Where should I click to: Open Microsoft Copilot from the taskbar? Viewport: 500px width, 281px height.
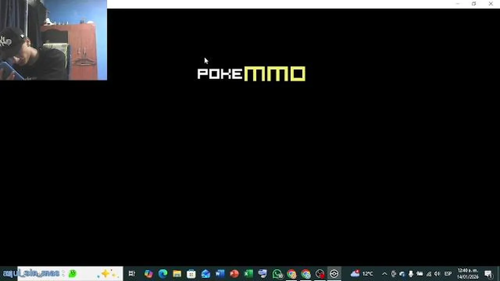[x=148, y=274]
